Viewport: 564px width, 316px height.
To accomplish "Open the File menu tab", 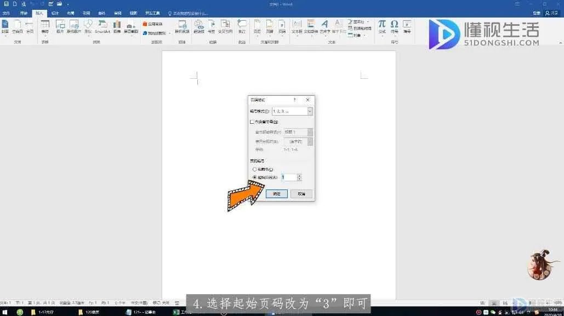I will (x=7, y=13).
